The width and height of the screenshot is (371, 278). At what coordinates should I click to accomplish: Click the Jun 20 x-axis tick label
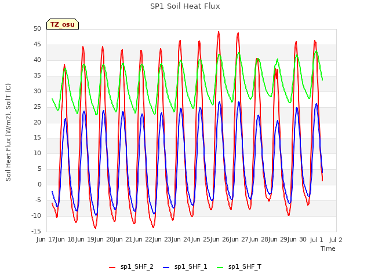pos(105,240)
